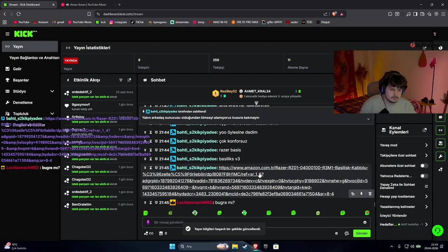Open File Explorer from the taskbar

pos(235,246)
